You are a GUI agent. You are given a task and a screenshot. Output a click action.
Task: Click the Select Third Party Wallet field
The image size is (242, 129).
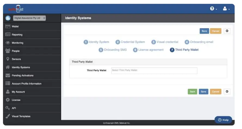[x=154, y=70]
